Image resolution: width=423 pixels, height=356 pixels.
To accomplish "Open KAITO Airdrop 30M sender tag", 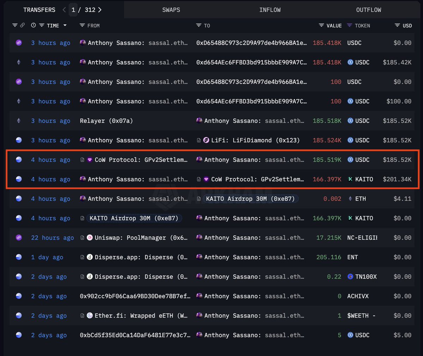I will click(x=134, y=218).
